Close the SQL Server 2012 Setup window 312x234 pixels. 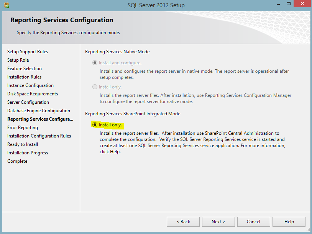[302, 4]
